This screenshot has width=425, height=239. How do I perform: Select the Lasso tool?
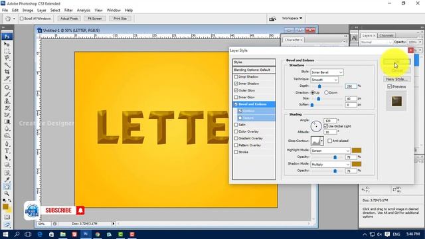7,58
